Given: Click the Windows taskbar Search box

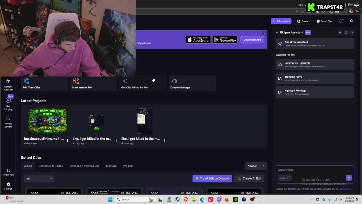Looking at the screenshot, I should click(135, 199).
